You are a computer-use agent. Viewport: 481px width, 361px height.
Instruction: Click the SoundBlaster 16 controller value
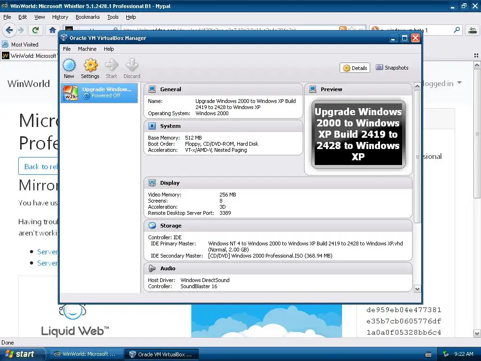pos(199,286)
